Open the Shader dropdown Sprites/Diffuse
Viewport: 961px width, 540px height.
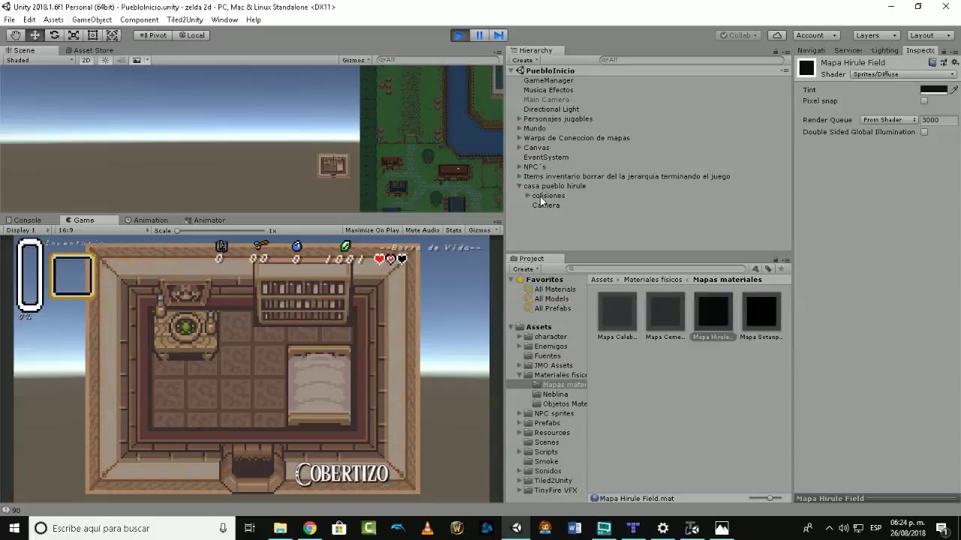(x=903, y=74)
